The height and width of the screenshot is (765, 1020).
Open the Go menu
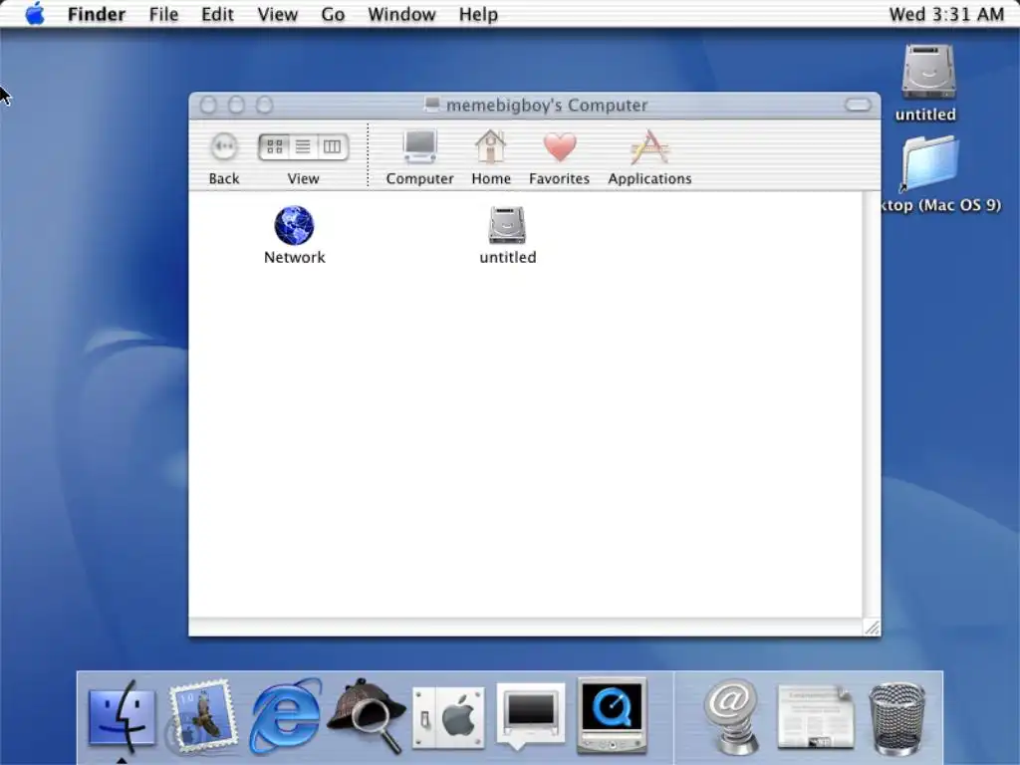pyautogui.click(x=333, y=14)
